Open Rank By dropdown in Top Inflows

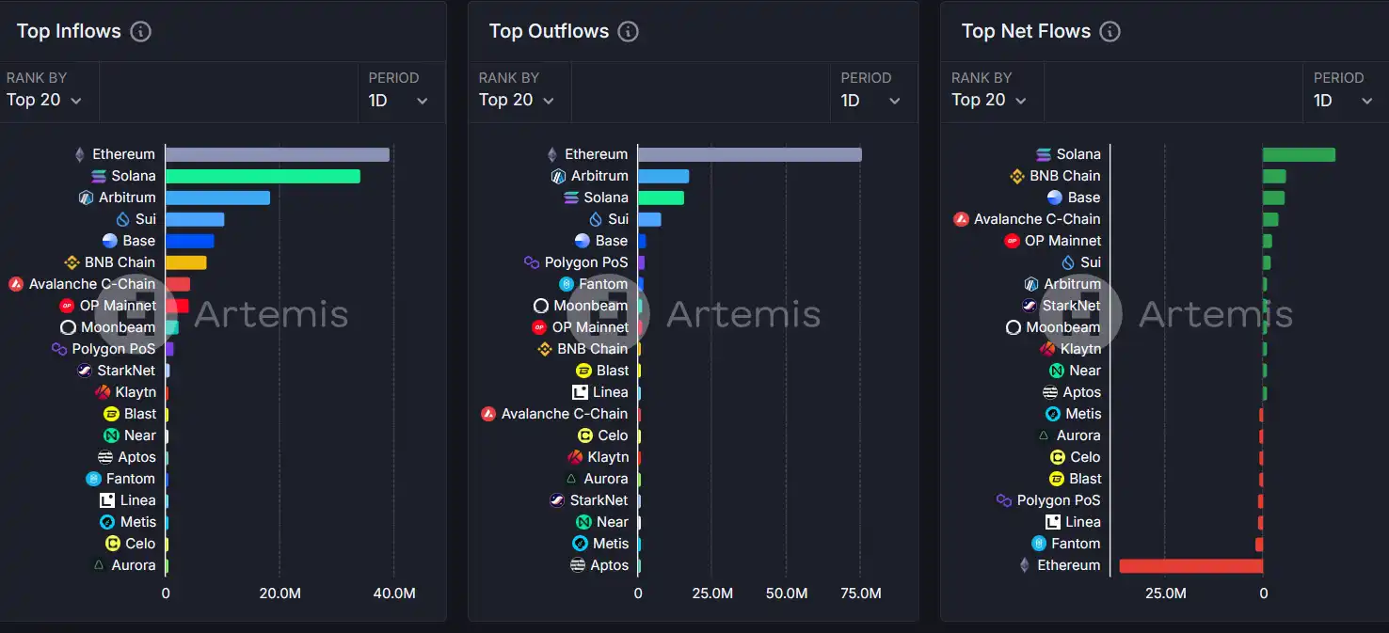[x=44, y=100]
